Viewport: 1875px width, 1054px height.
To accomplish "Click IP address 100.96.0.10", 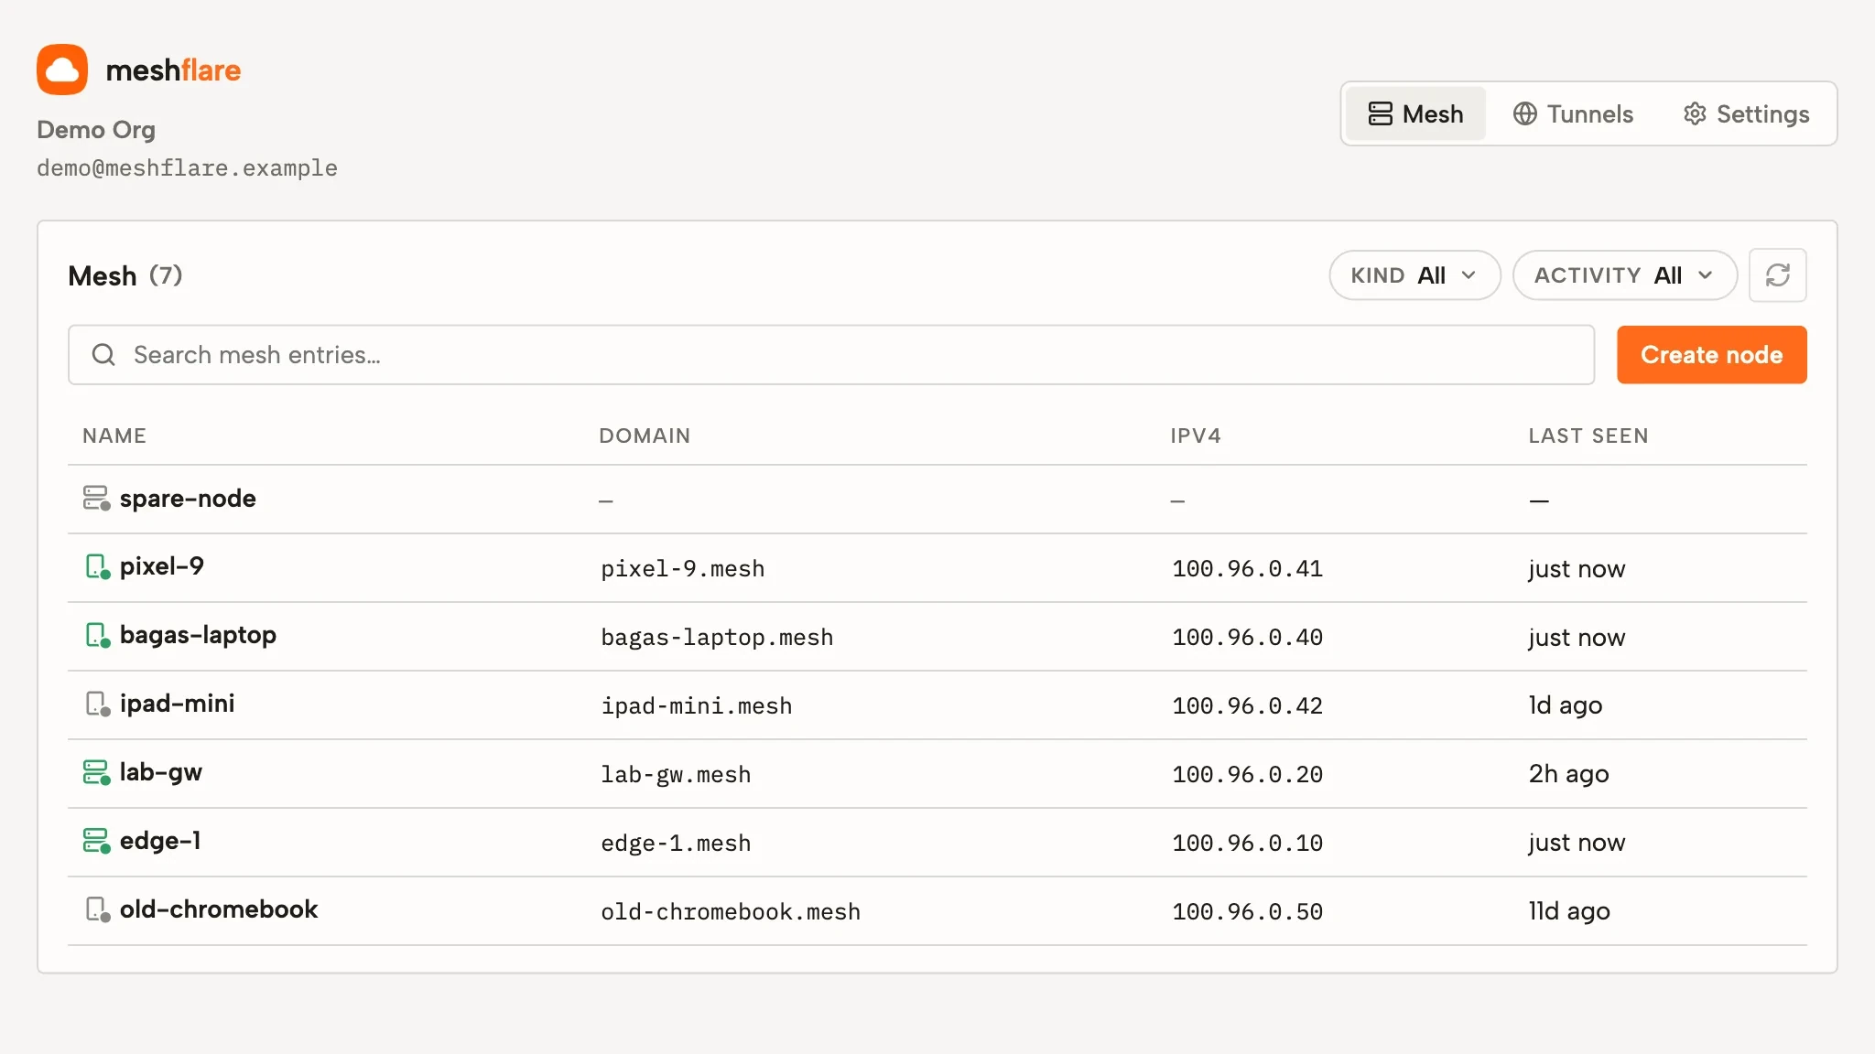I will pyautogui.click(x=1248, y=844).
